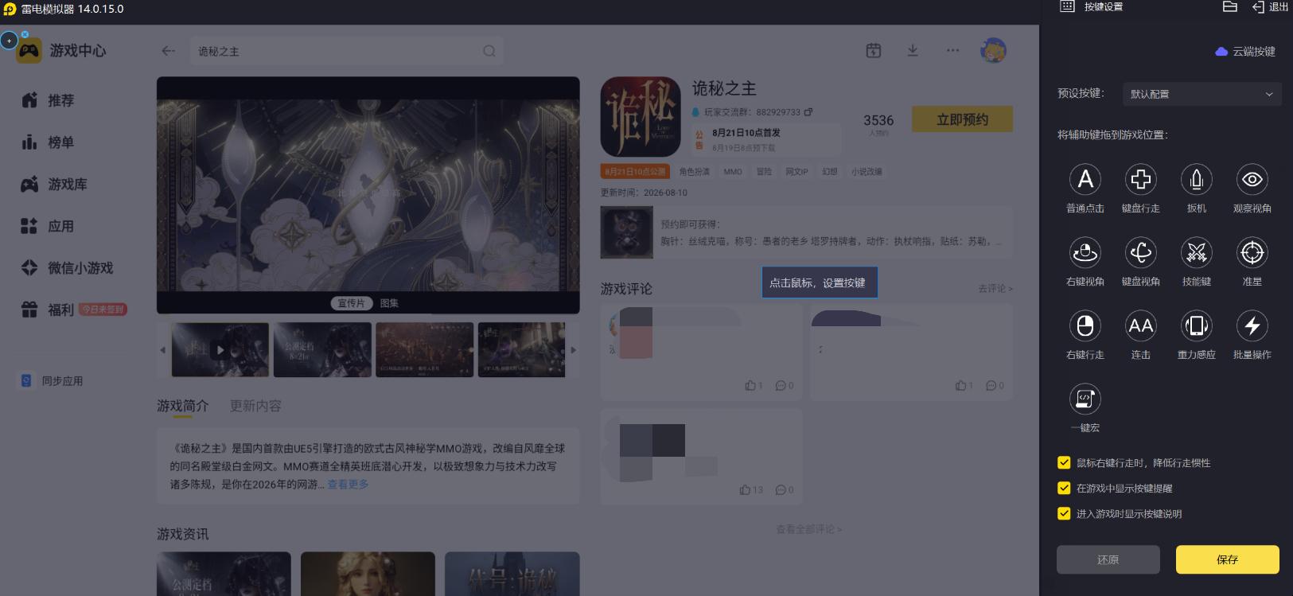Switch to the 游戏简介 tab
1293x596 pixels.
pos(183,406)
